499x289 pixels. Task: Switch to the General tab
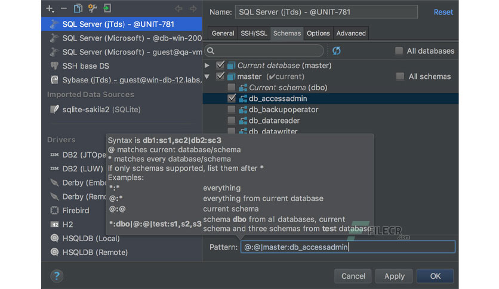coord(223,33)
